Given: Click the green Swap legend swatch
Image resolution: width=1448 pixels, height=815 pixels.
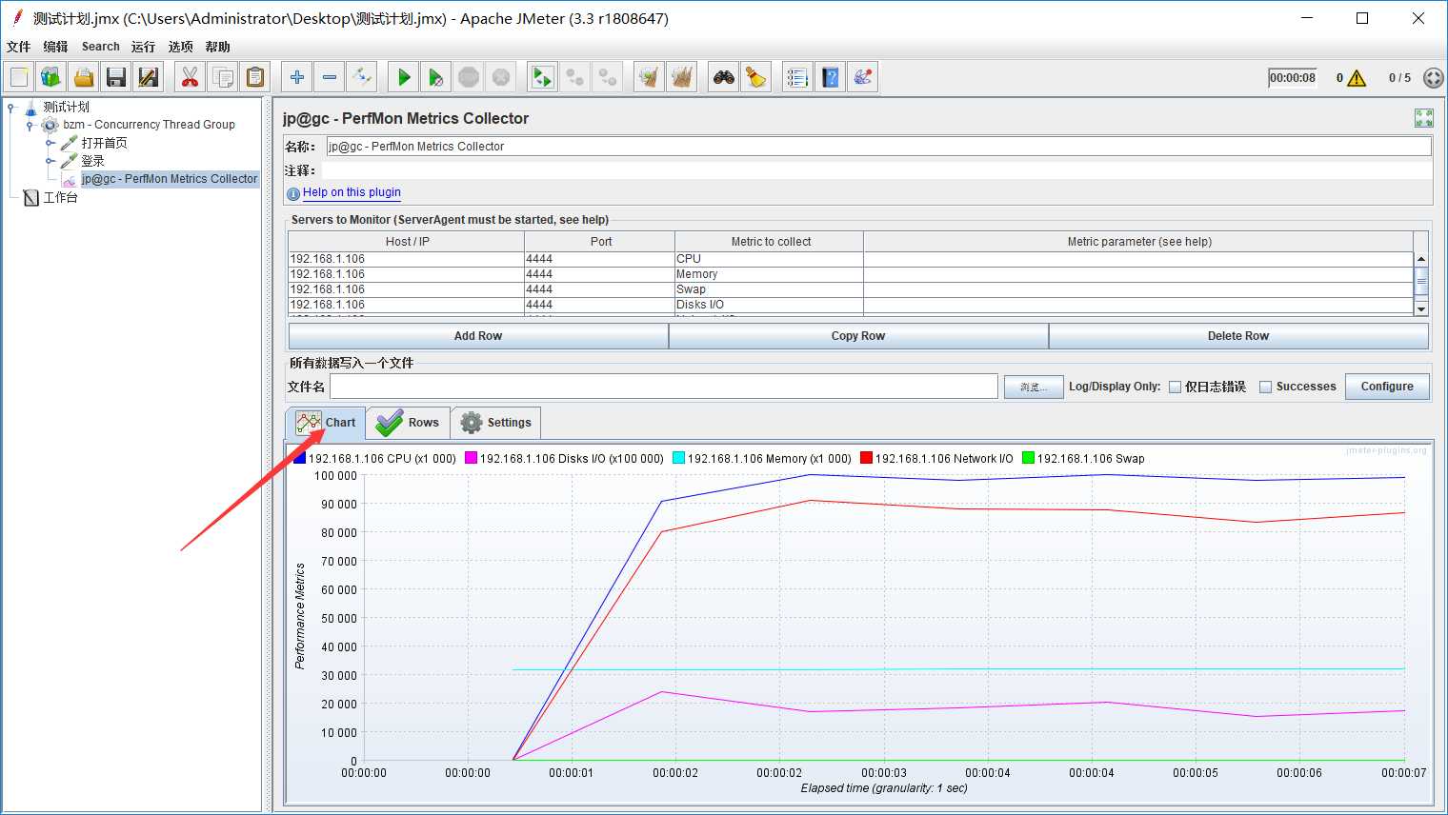Looking at the screenshot, I should 1028,458.
